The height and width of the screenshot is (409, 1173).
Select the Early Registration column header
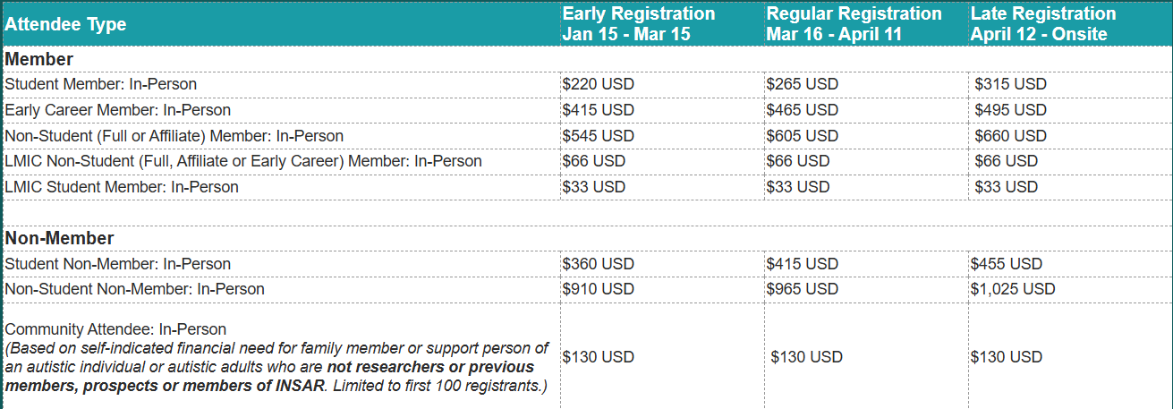coord(638,24)
